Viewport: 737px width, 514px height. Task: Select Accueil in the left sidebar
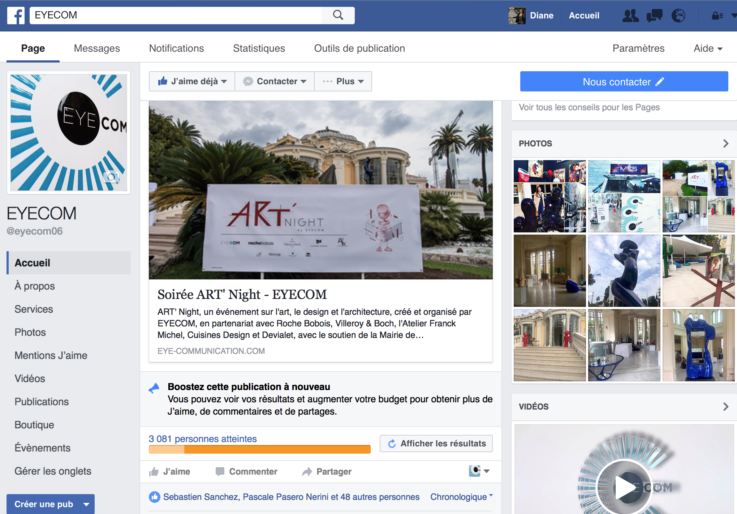pos(69,263)
